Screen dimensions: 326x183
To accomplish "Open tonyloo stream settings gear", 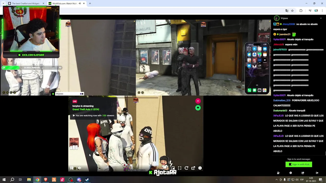I will (x=200, y=168).
